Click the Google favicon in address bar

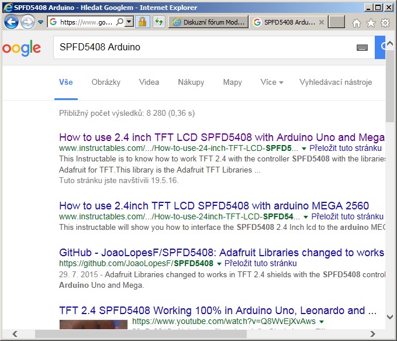click(x=53, y=22)
